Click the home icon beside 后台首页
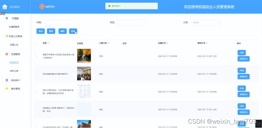The width and height of the screenshot is (262, 128). tap(5, 7)
